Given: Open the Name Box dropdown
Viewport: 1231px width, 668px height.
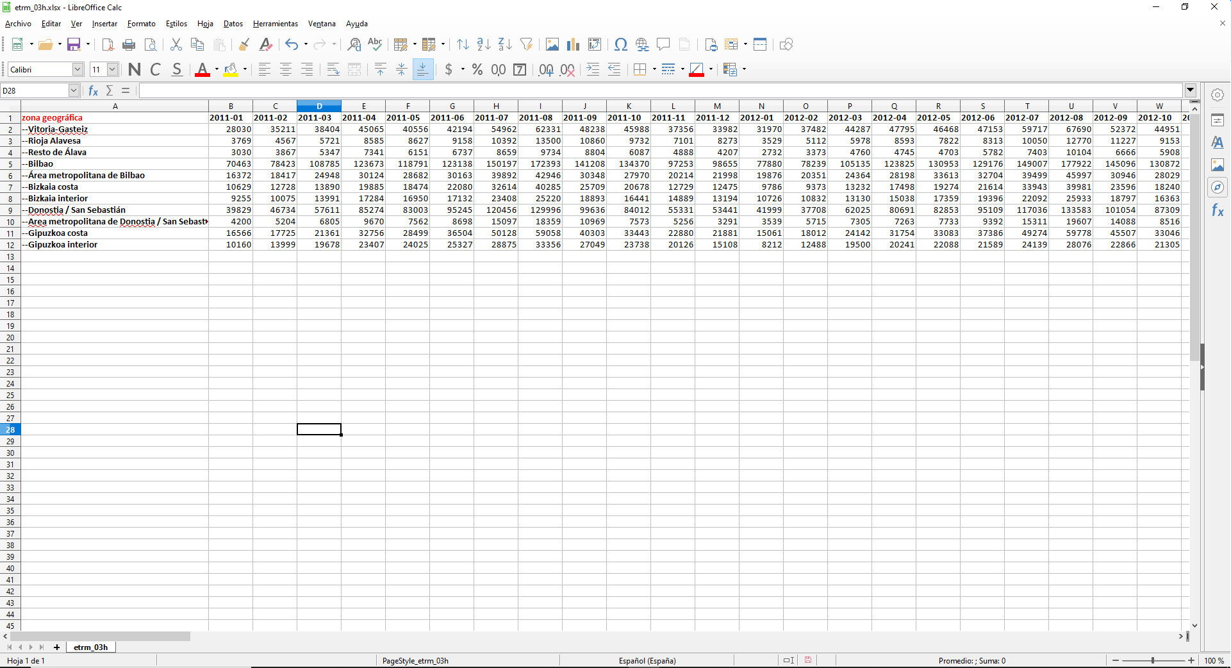Looking at the screenshot, I should click(73, 90).
